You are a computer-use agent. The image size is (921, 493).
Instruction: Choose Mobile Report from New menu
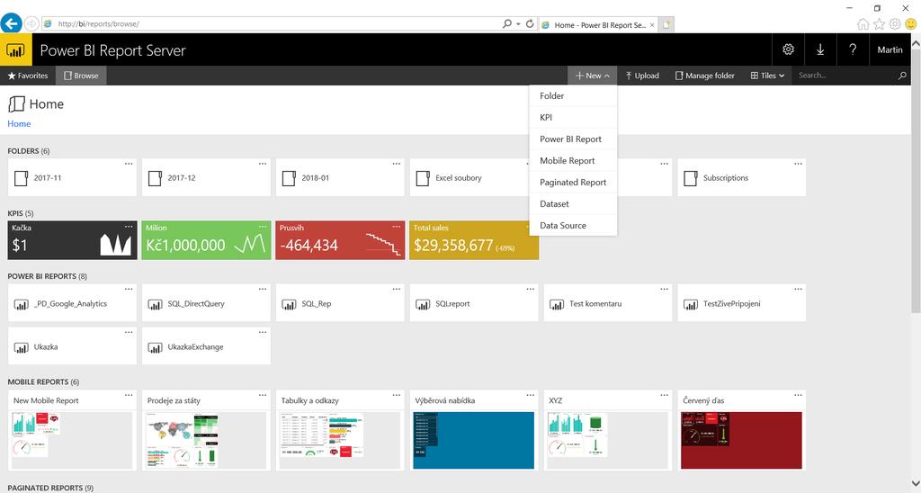(573, 160)
